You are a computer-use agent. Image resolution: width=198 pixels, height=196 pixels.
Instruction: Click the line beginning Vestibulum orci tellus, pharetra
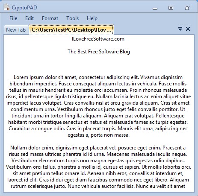pos(98,167)
